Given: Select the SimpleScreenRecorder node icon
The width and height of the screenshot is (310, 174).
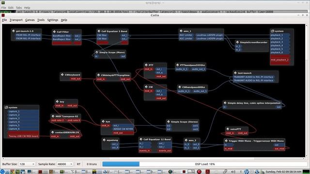Looking at the screenshot, I should (x=237, y=42).
